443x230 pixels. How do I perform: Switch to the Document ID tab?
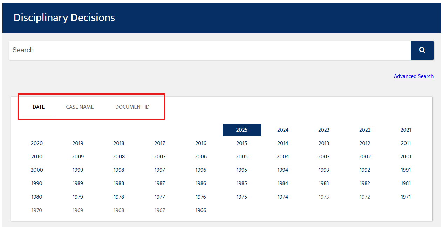coord(132,107)
